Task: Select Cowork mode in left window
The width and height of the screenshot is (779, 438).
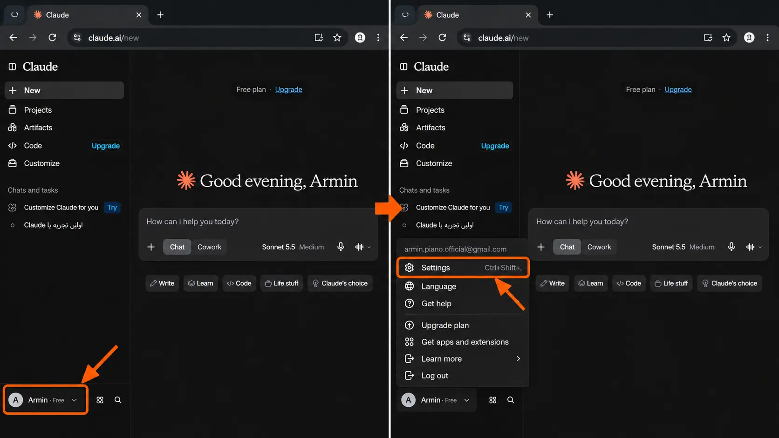Action: pos(209,247)
